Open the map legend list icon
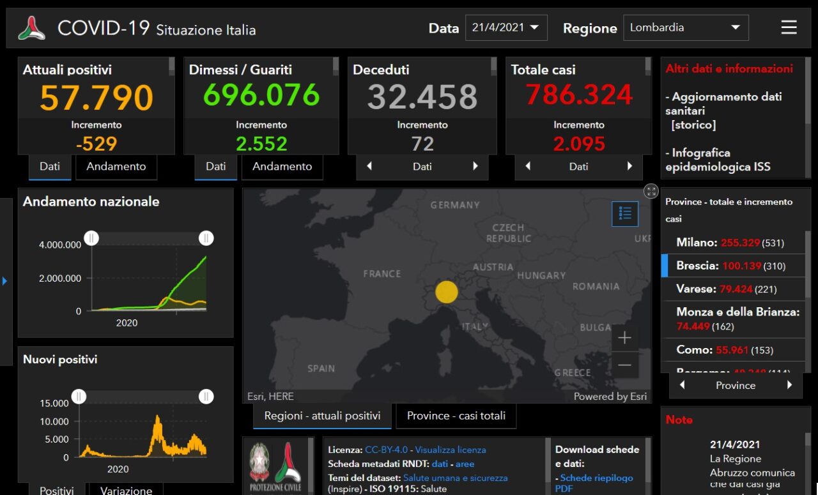Screen dimensions: 818x495 625,213
